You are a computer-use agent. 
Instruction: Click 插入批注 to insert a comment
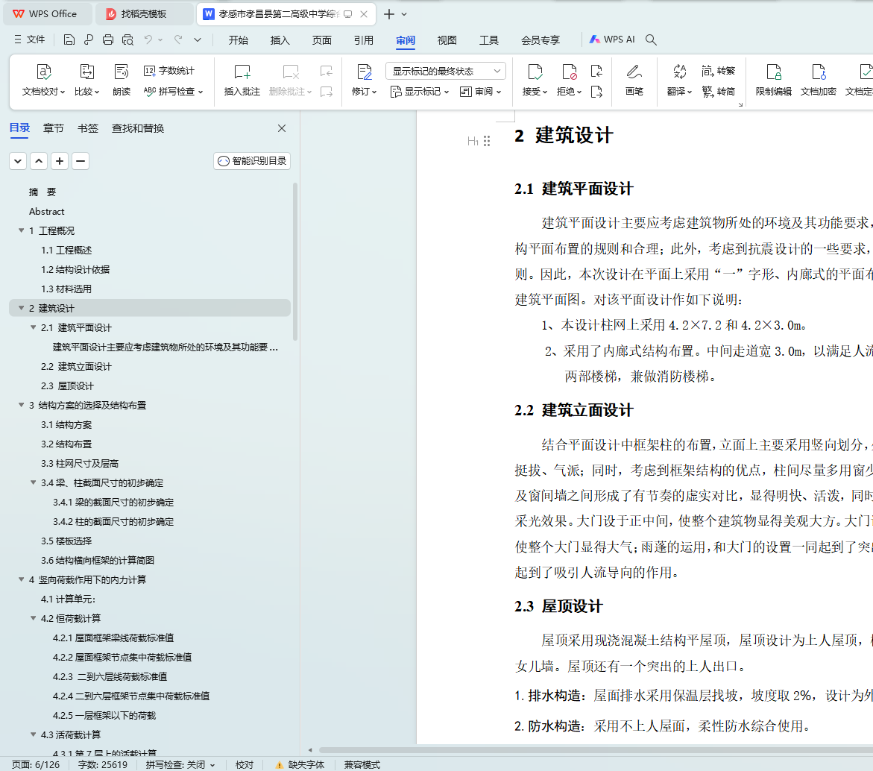[x=242, y=81]
